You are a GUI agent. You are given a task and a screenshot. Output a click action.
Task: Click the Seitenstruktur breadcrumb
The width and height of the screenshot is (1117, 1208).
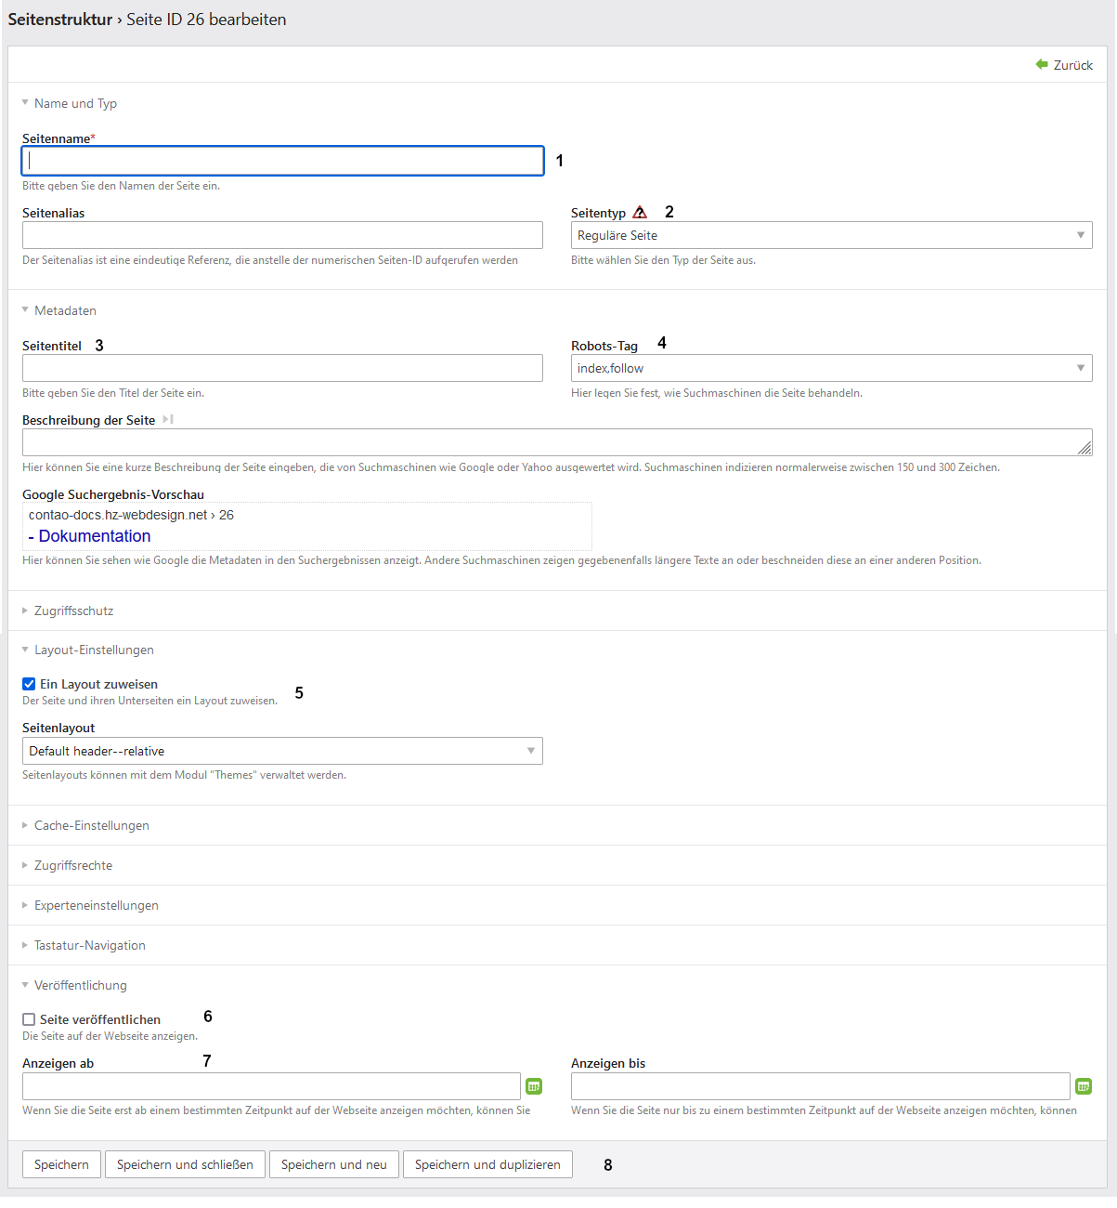click(x=60, y=20)
